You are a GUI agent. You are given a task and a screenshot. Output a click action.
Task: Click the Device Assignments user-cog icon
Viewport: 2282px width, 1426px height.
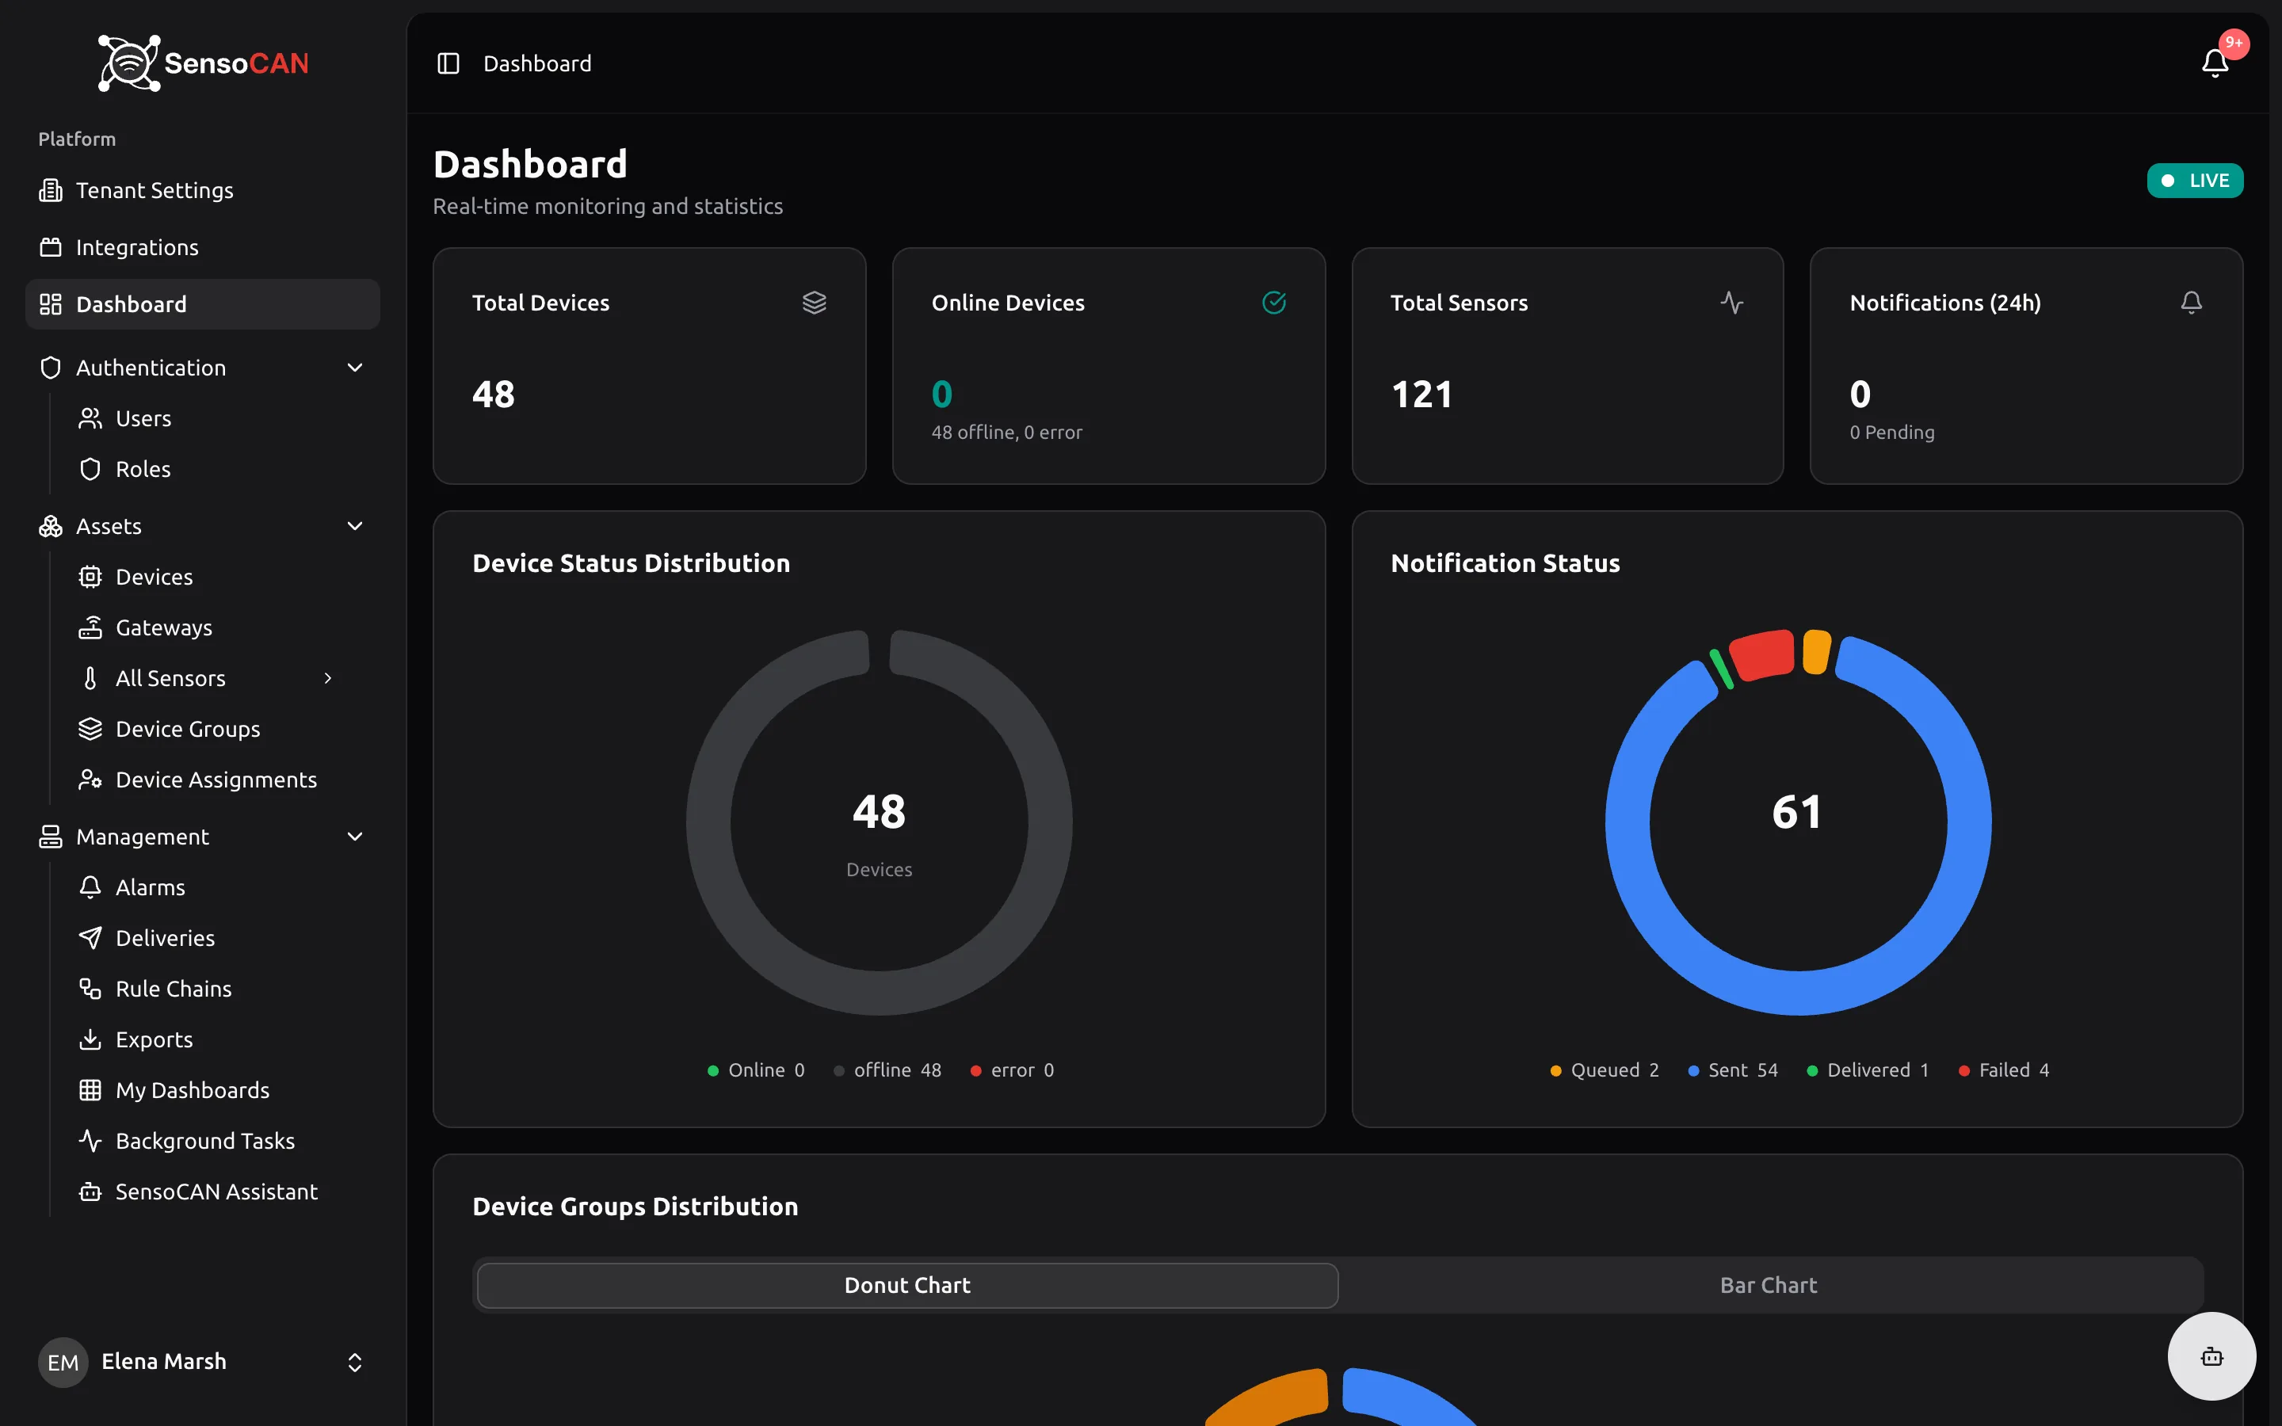[x=90, y=780]
